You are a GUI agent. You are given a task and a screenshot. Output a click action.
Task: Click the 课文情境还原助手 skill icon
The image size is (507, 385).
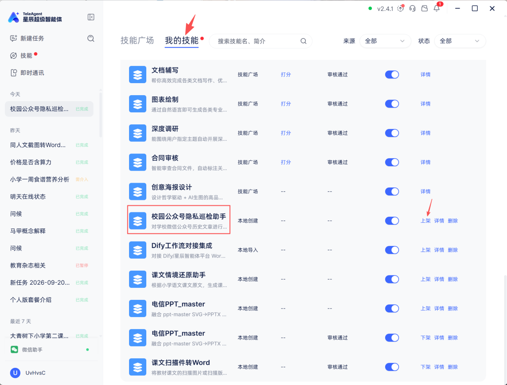[137, 279]
